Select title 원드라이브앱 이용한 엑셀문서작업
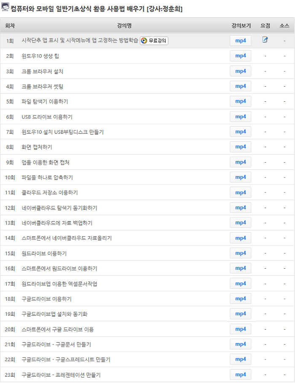The height and width of the screenshot is (383, 295). (59, 284)
